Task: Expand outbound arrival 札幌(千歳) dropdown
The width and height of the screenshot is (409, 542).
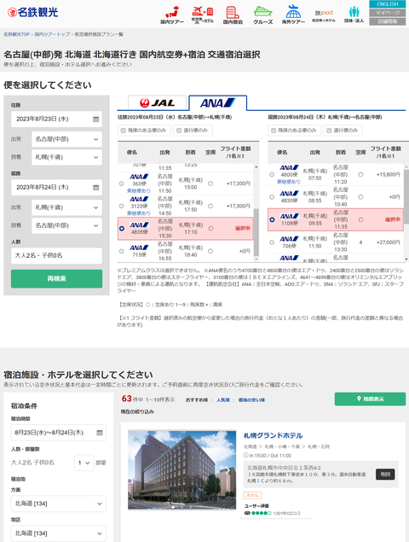Action: (67, 157)
